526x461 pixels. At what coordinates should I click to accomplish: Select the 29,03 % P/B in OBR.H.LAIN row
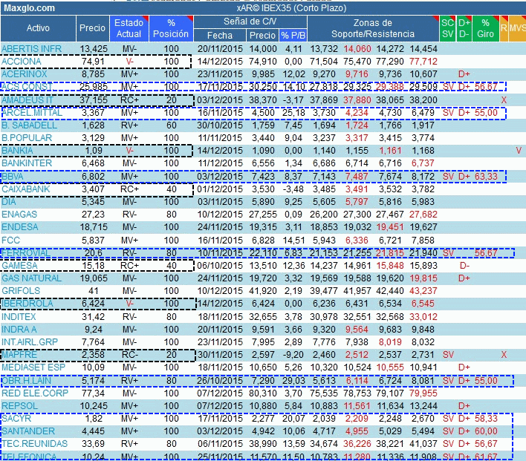[293, 381]
